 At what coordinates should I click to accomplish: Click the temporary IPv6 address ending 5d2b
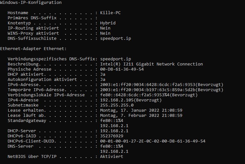162,90
